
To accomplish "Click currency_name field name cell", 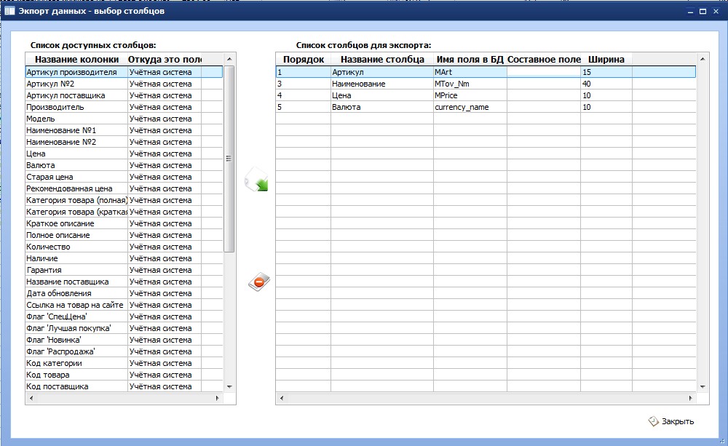I will click(x=470, y=107).
